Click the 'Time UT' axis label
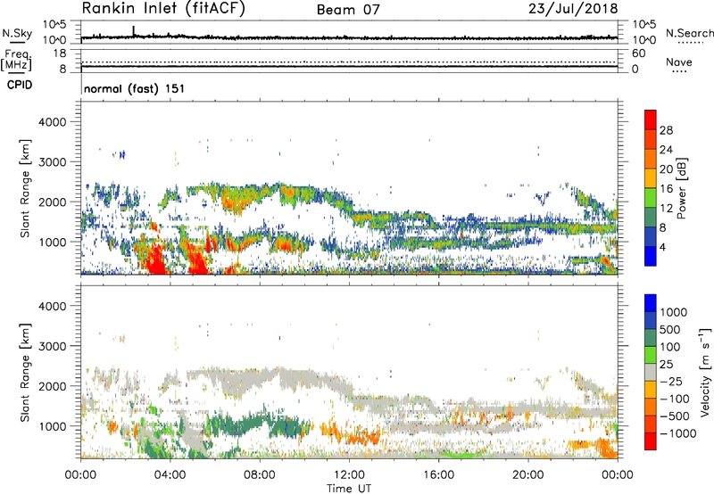714x494 pixels. point(349,489)
